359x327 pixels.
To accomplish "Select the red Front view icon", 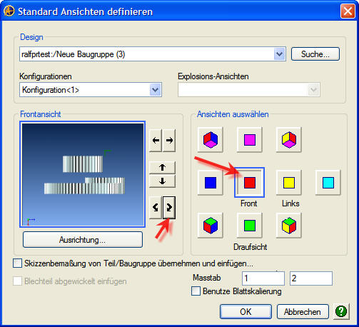I will point(249,183).
